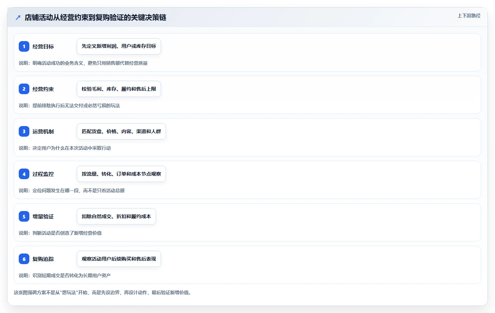Click the note 定位问题发生在哪一段
Image resolution: width=495 pixels, height=313 pixels.
tap(56, 190)
